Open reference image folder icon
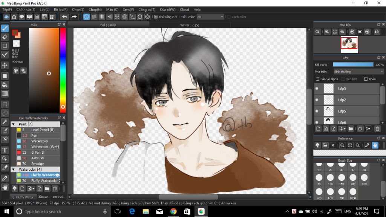The height and width of the screenshot is (217, 386). (x=325, y=145)
